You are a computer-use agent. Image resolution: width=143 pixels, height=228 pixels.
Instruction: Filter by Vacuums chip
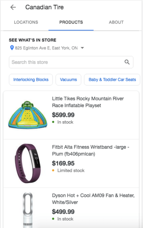(68, 79)
